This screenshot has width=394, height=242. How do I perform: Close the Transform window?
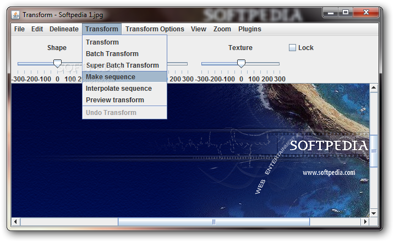click(366, 13)
